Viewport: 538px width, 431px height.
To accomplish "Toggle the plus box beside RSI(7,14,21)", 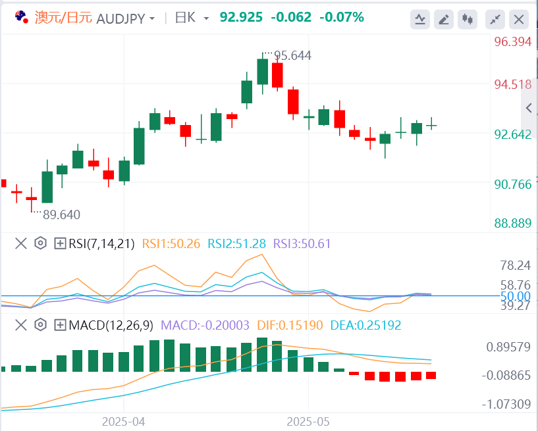I will (x=60, y=243).
